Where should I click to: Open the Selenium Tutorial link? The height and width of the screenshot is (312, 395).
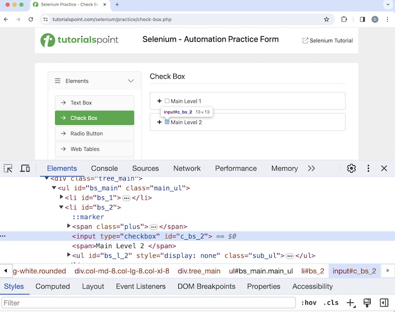pos(327,41)
